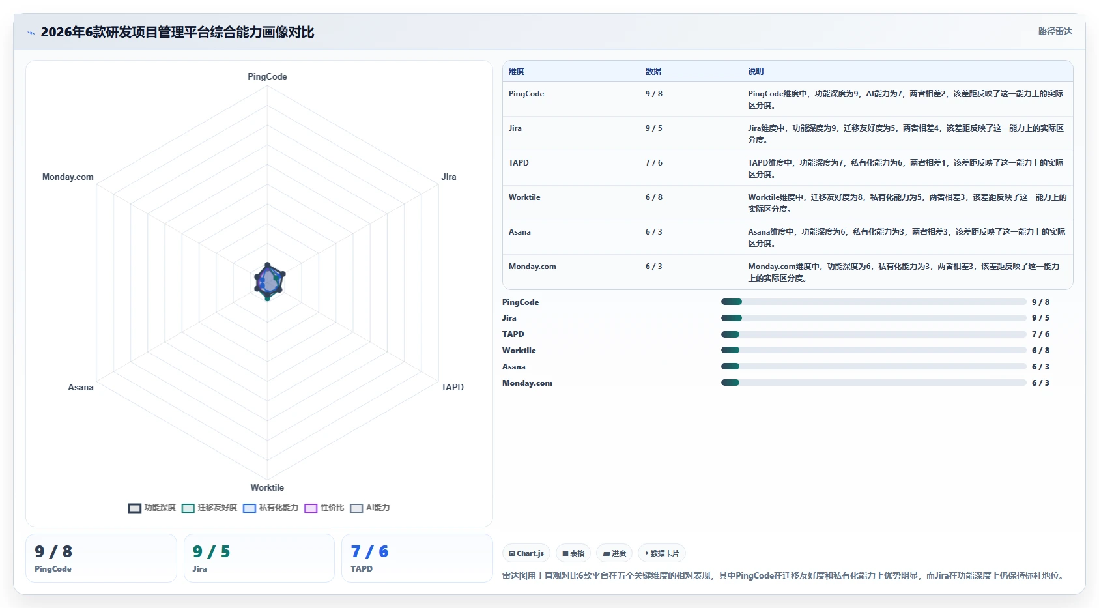Select the 说明 column header
Image resolution: width=1099 pixels, height=608 pixels.
coord(756,72)
